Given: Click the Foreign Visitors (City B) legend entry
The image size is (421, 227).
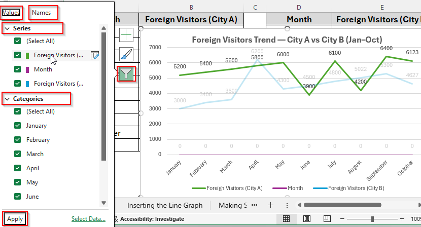Looking at the screenshot, I should coord(348,188).
